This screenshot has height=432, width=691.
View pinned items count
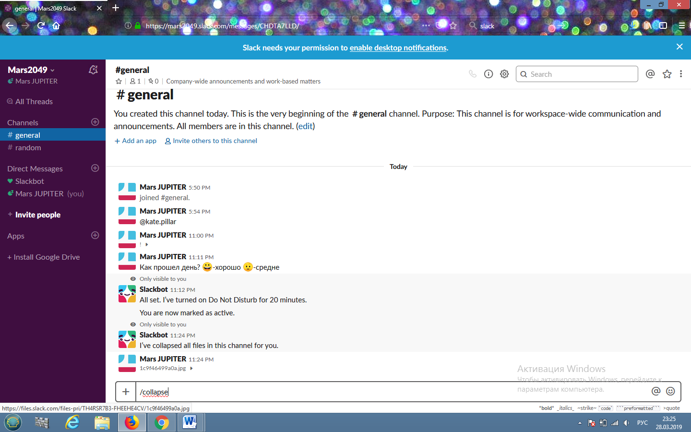tap(154, 82)
